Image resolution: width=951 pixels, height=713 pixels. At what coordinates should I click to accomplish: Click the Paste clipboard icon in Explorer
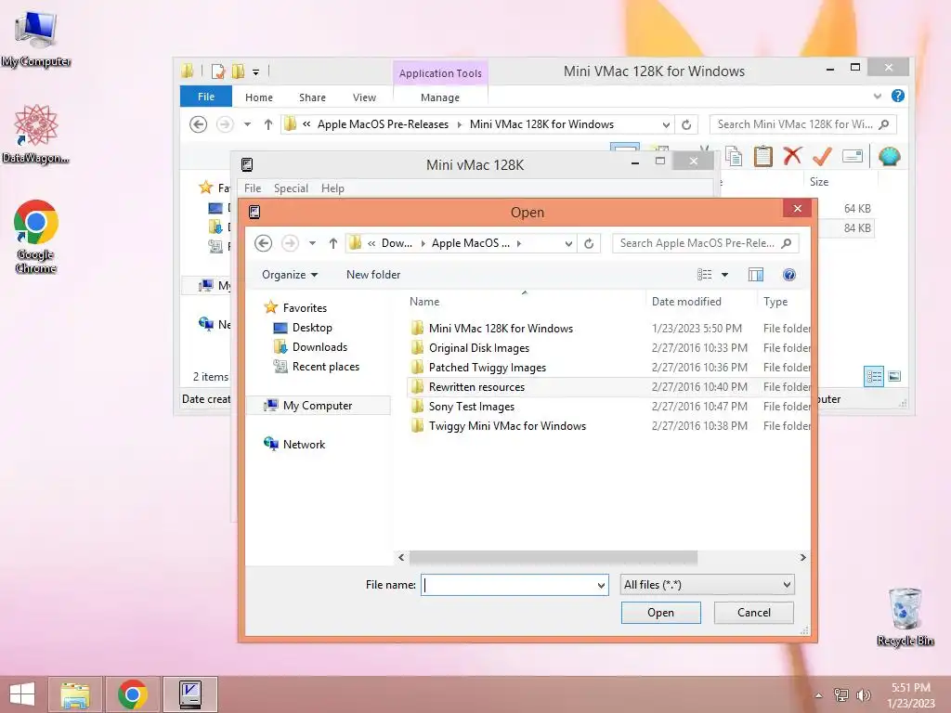(763, 156)
